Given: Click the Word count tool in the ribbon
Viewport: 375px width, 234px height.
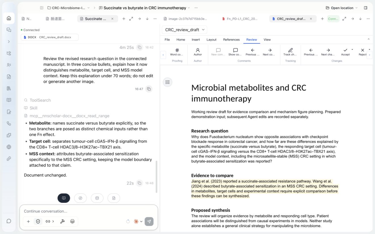Looking at the screenshot, I should 177,52.
